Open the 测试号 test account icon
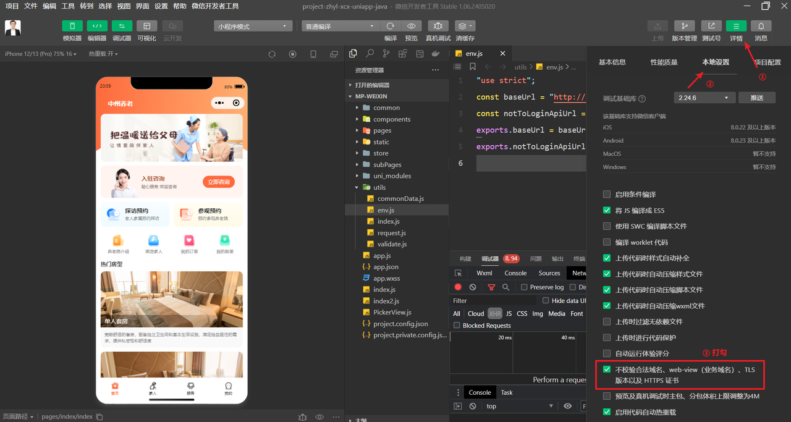The image size is (791, 422). click(711, 26)
